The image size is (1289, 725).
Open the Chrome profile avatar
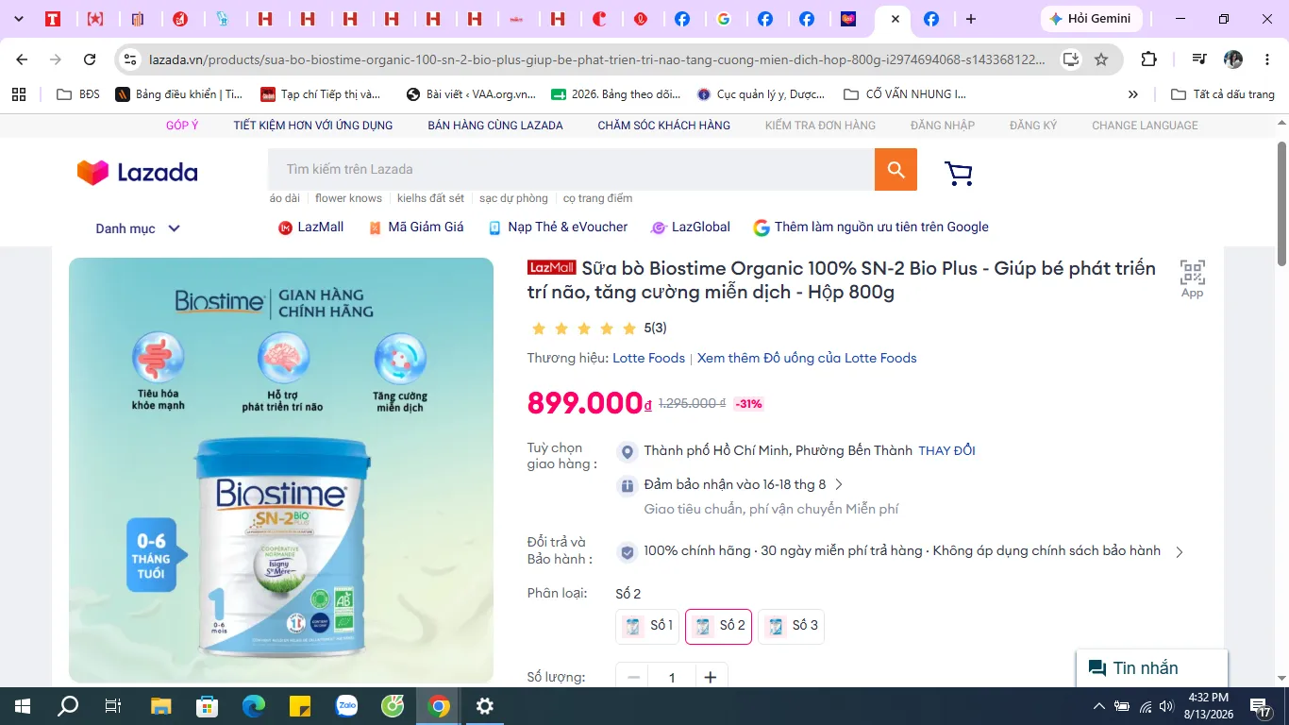[x=1233, y=59]
